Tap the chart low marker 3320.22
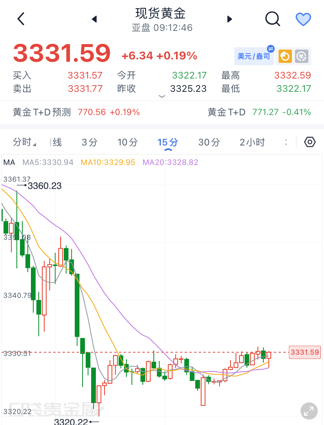Screen dimensions: 324x425 (71, 421)
